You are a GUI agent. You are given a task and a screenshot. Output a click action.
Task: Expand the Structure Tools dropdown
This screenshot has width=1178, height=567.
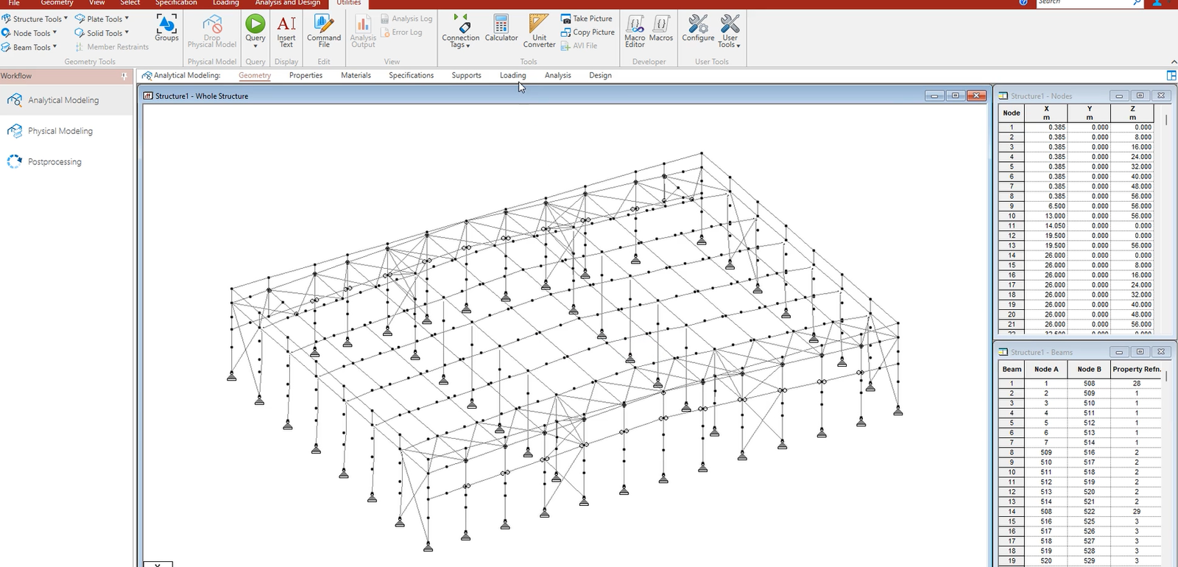35,19
